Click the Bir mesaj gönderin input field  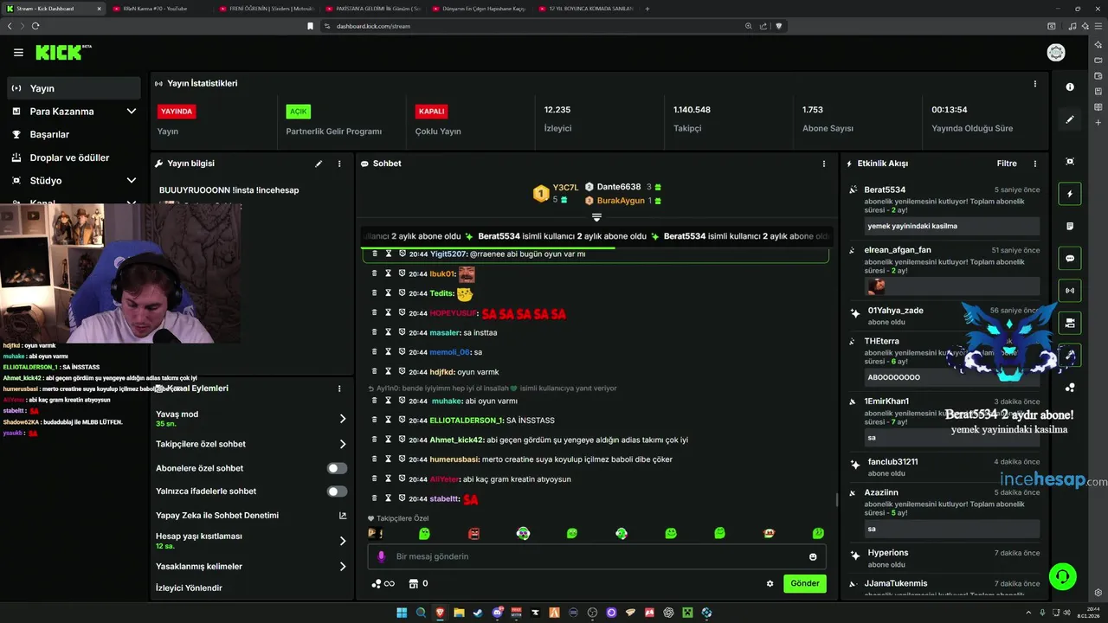point(597,556)
